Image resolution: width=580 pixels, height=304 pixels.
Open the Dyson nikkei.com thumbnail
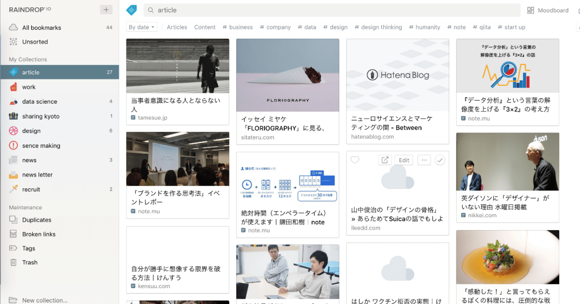(507, 162)
